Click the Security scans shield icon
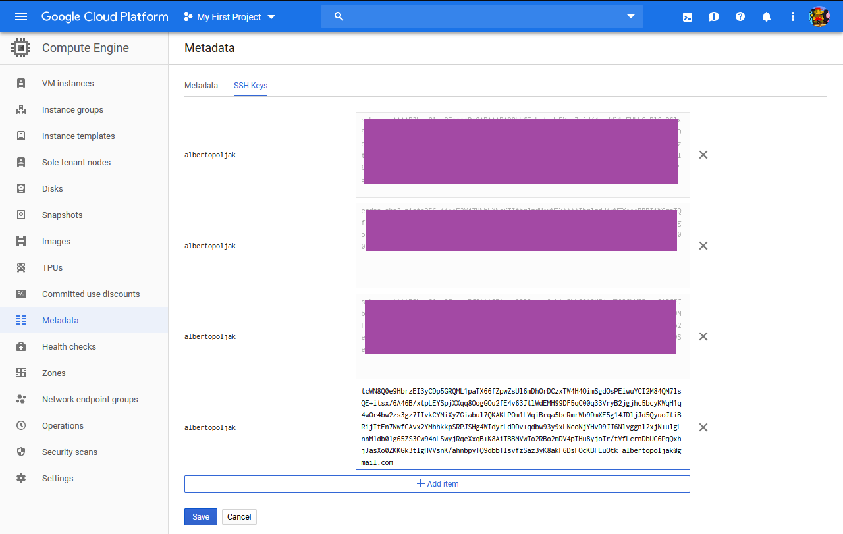The image size is (843, 534). (21, 452)
